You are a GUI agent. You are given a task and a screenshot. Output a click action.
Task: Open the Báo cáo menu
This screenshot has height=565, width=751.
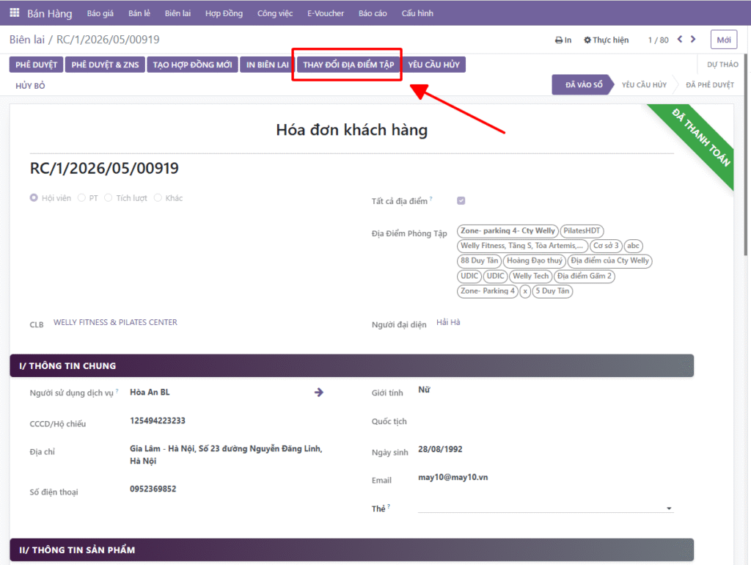pos(373,13)
